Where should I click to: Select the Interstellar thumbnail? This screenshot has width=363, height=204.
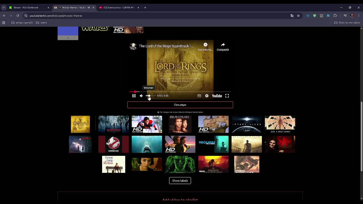[247, 124]
